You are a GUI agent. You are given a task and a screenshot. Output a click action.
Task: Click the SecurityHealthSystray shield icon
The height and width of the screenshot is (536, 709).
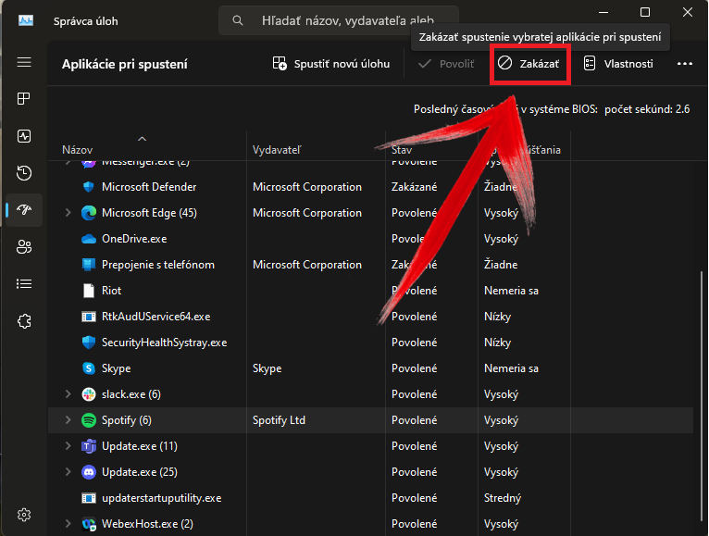pos(89,343)
